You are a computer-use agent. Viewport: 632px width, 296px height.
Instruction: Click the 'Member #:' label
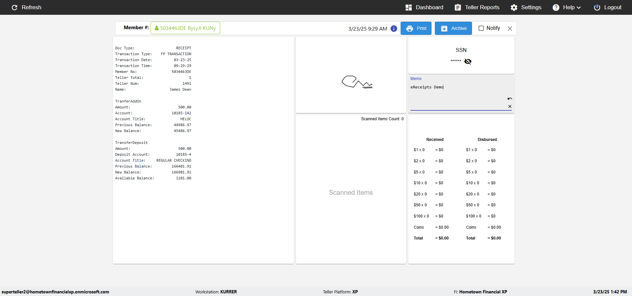pyautogui.click(x=136, y=28)
